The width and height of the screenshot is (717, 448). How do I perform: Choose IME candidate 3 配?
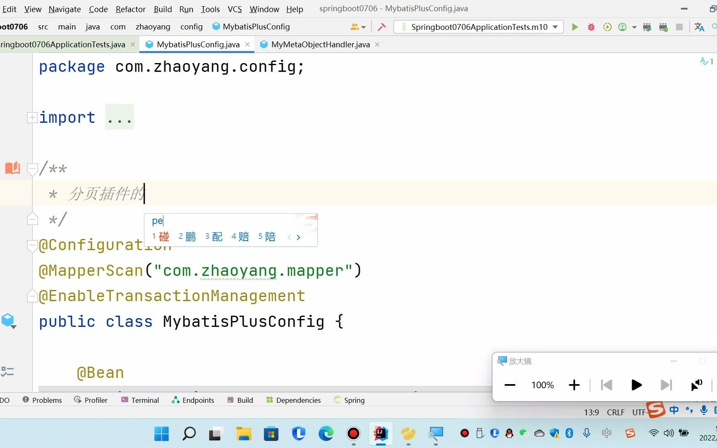[x=214, y=236]
